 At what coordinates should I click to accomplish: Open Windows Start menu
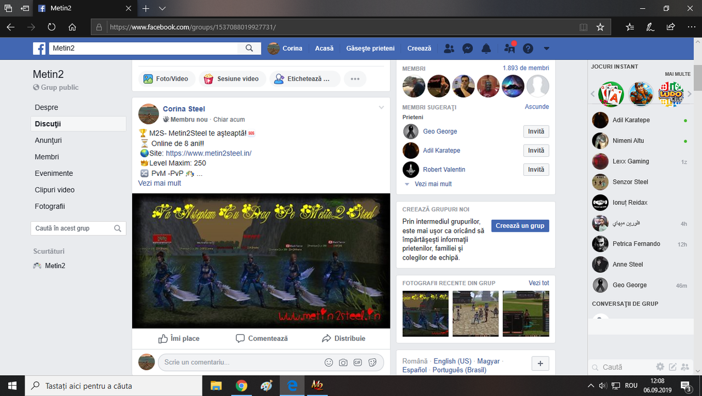[13, 386]
